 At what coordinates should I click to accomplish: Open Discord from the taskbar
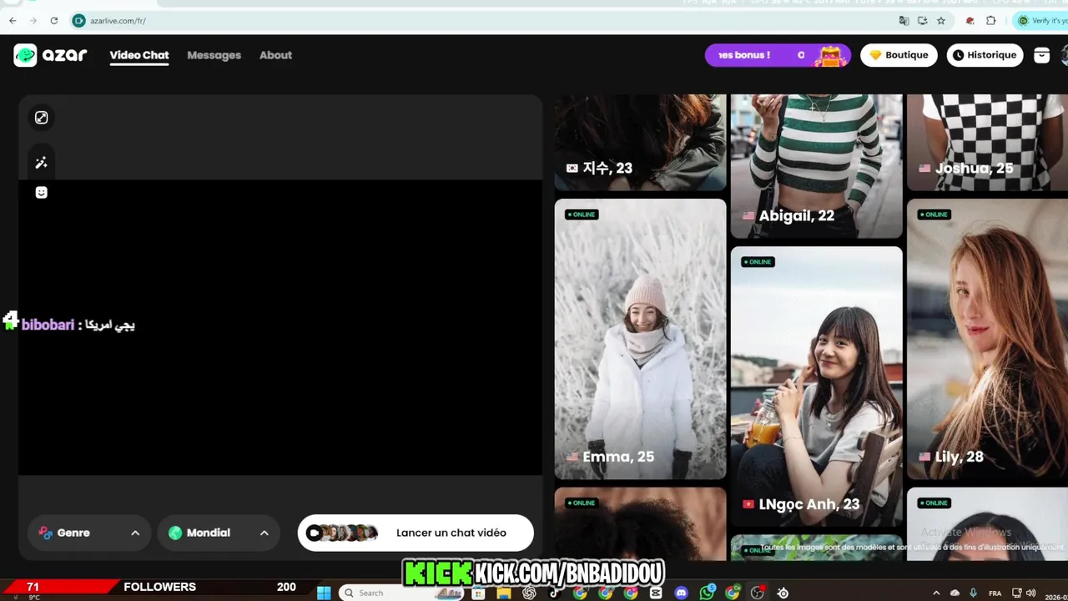click(681, 593)
